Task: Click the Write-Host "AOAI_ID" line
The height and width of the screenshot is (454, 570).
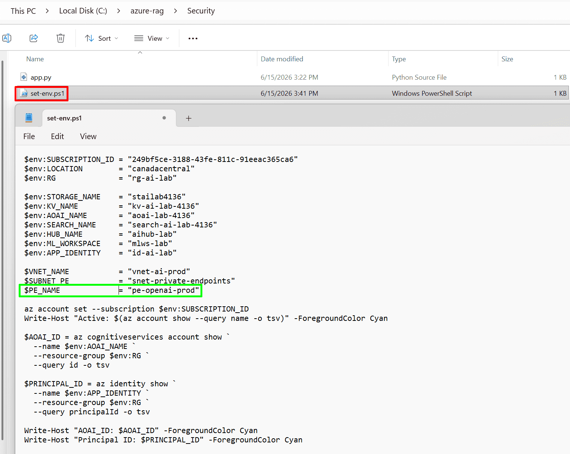Action: point(141,430)
